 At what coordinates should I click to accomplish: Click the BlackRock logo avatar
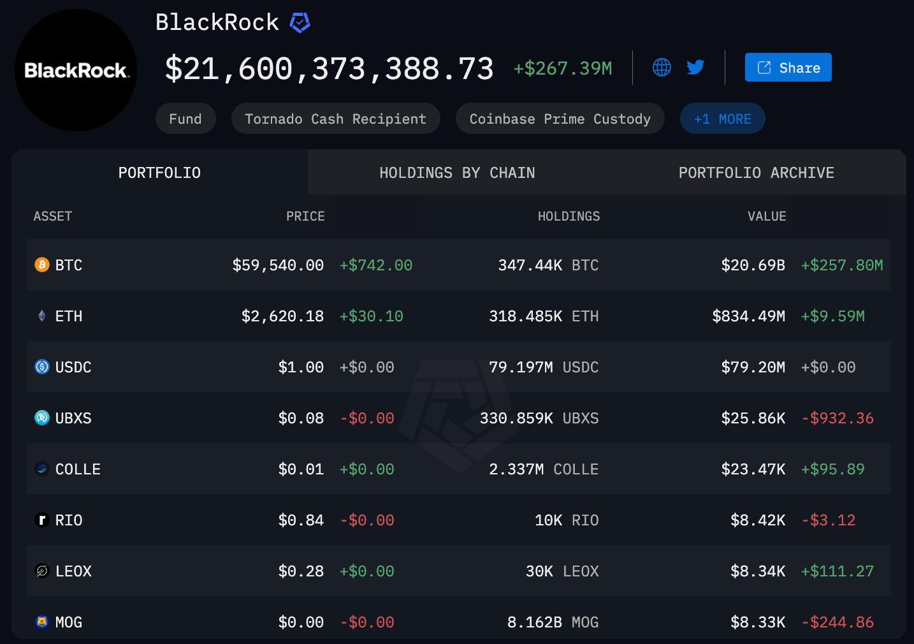tap(76, 70)
